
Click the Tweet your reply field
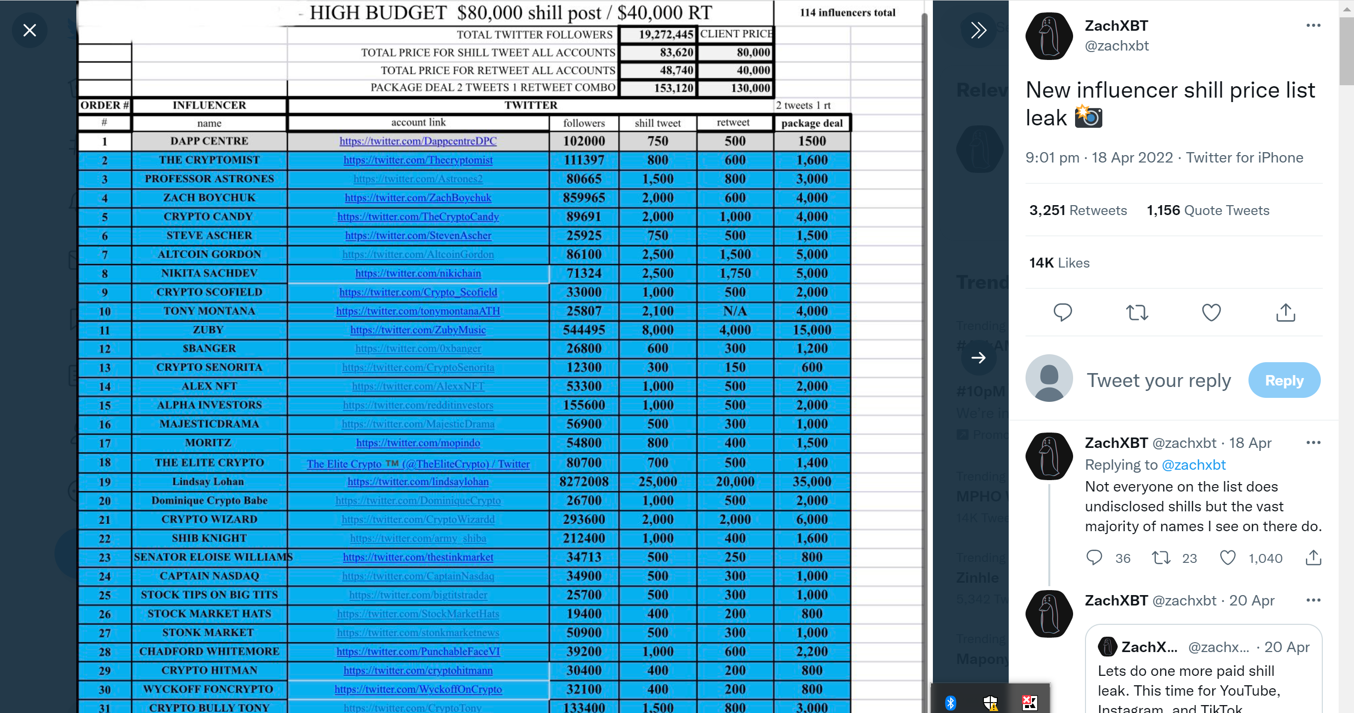pyautogui.click(x=1158, y=380)
